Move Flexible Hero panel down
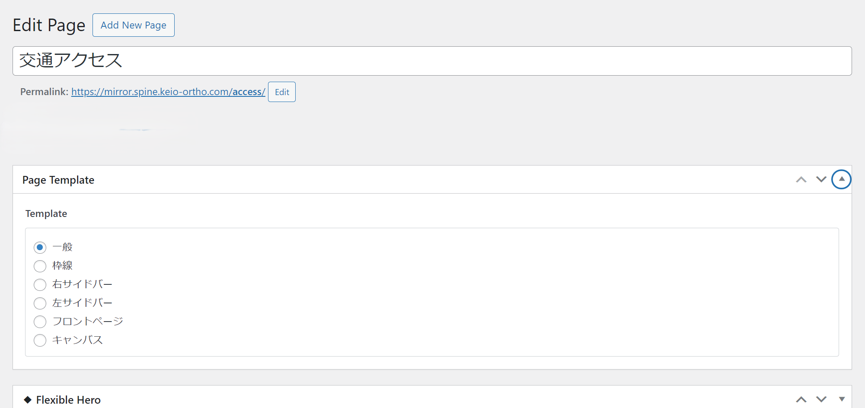Viewport: 865px width, 408px height. tap(821, 399)
